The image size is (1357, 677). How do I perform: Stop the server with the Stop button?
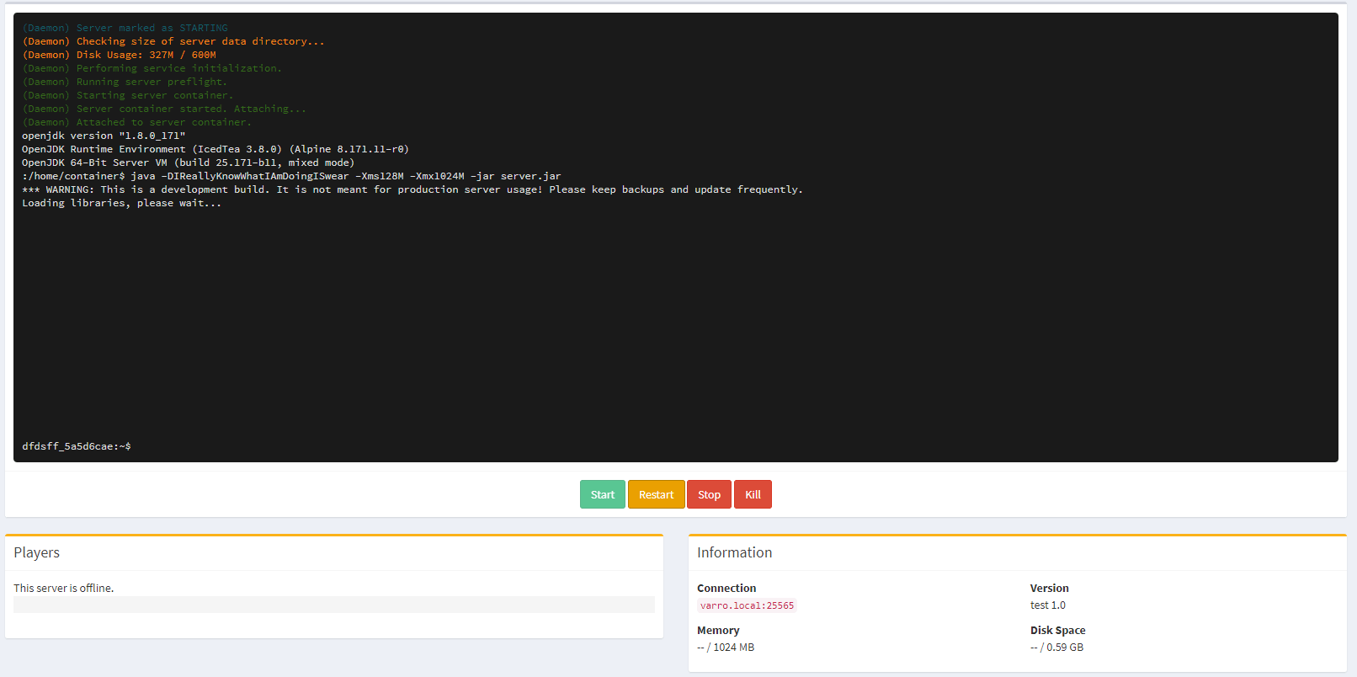pos(709,494)
